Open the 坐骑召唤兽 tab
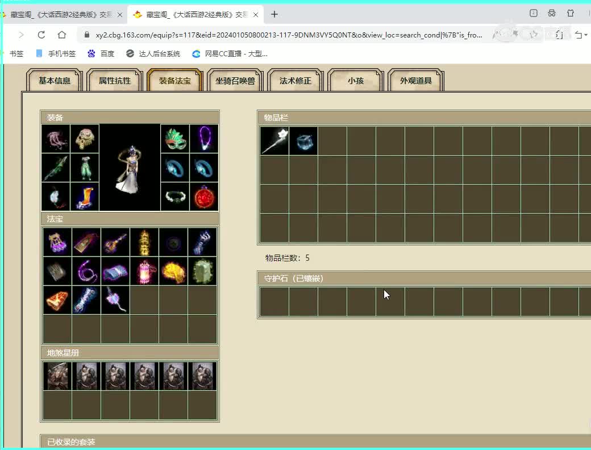Screen dimensions: 591x450 tap(235, 80)
